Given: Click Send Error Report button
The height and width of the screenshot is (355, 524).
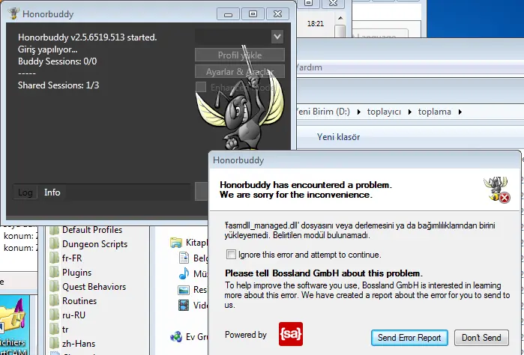Looking at the screenshot, I should coord(409,338).
